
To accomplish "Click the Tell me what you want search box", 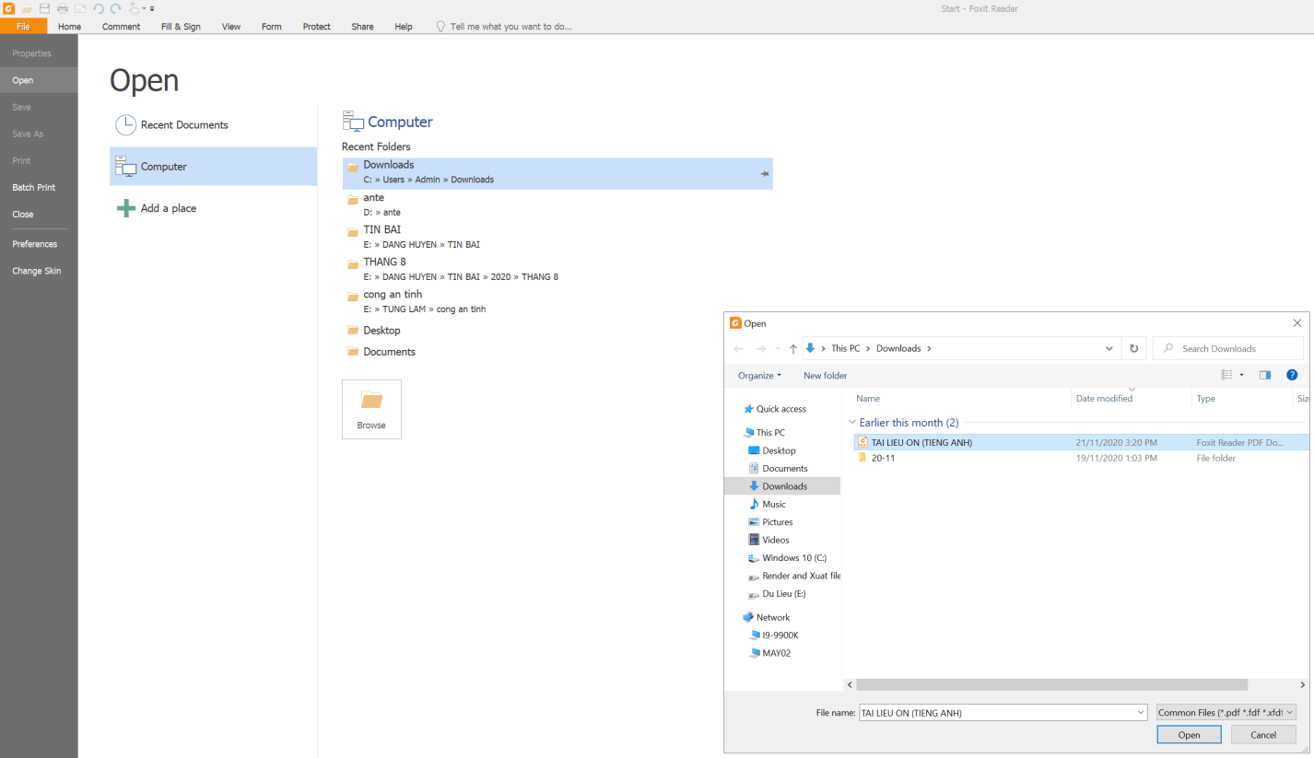I will [x=504, y=27].
